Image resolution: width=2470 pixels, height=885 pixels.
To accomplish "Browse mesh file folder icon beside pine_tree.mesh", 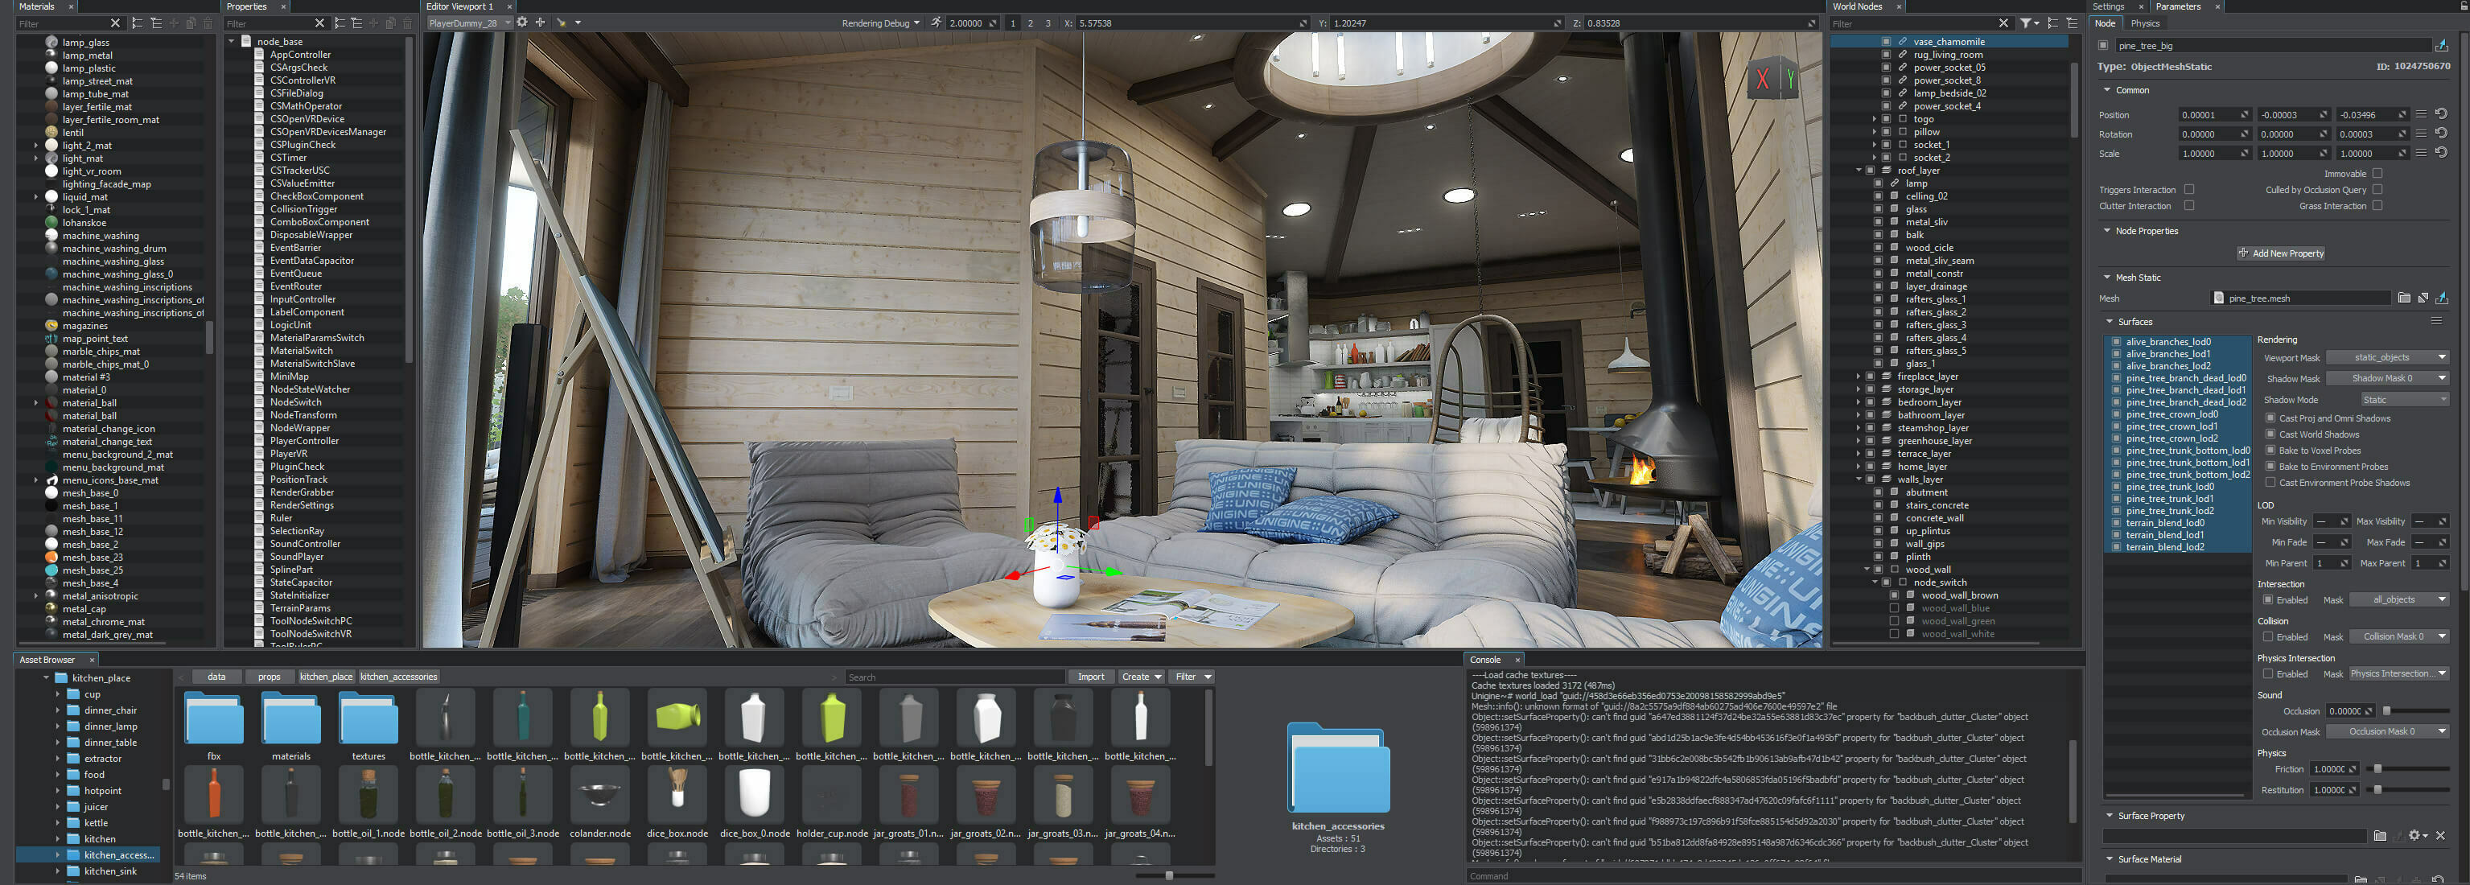I will click(2404, 298).
